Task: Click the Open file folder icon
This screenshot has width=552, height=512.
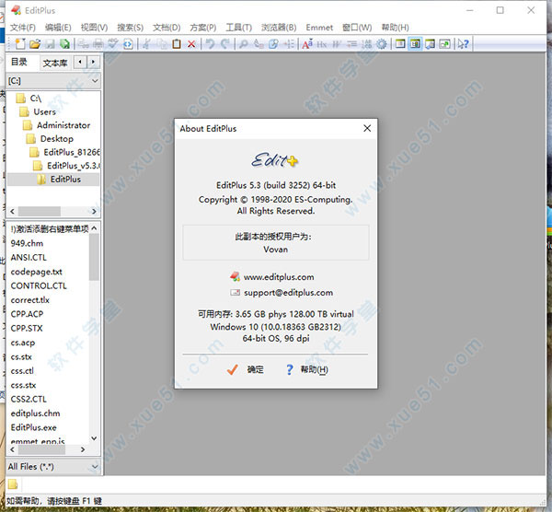Action: click(x=34, y=43)
